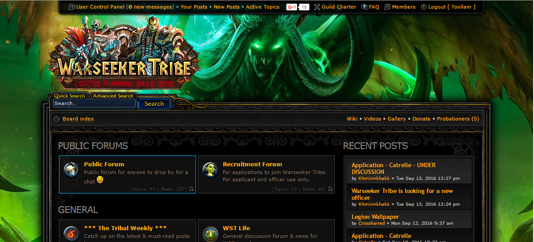
Task: Click the GENERAL category heading
Action: click(78, 210)
